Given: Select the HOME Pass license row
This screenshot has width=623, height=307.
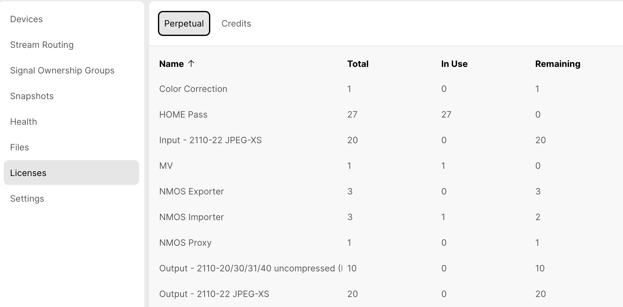Looking at the screenshot, I should [x=183, y=114].
